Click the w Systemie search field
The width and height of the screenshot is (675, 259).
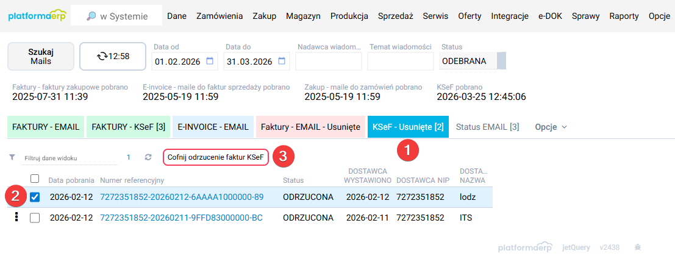pos(116,16)
